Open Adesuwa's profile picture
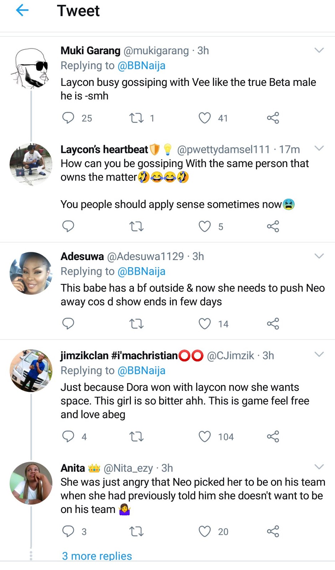Image resolution: width=335 pixels, height=570 pixels. point(31,274)
